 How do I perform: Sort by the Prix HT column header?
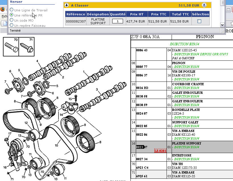pos(137,14)
